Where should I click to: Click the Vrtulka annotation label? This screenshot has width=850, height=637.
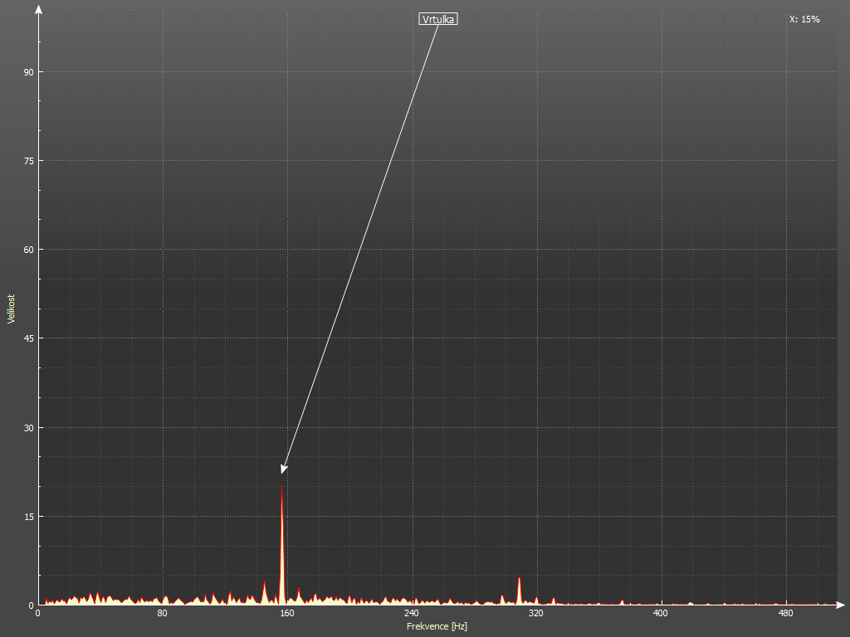coord(438,19)
